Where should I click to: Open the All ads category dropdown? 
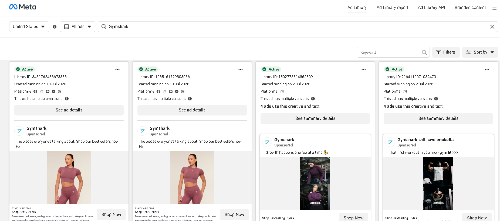(77, 27)
